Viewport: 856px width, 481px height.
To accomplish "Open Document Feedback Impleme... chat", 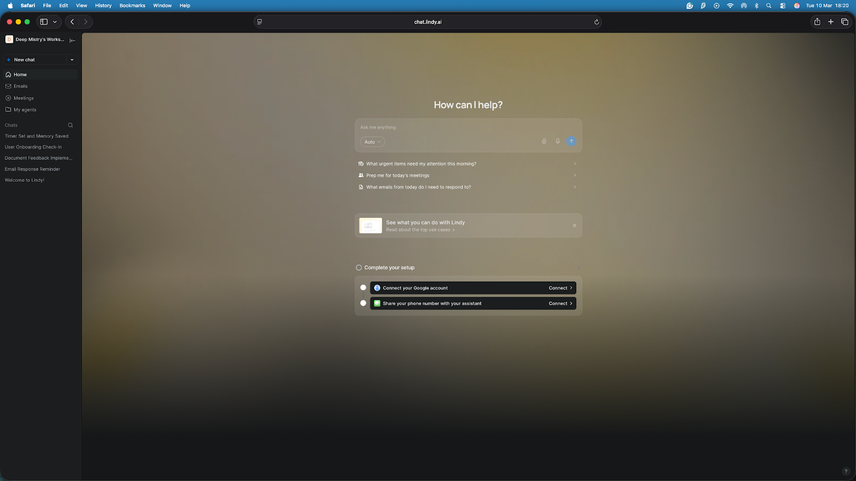I will click(x=39, y=158).
